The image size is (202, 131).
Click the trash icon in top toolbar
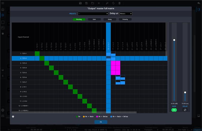tap(119, 3)
